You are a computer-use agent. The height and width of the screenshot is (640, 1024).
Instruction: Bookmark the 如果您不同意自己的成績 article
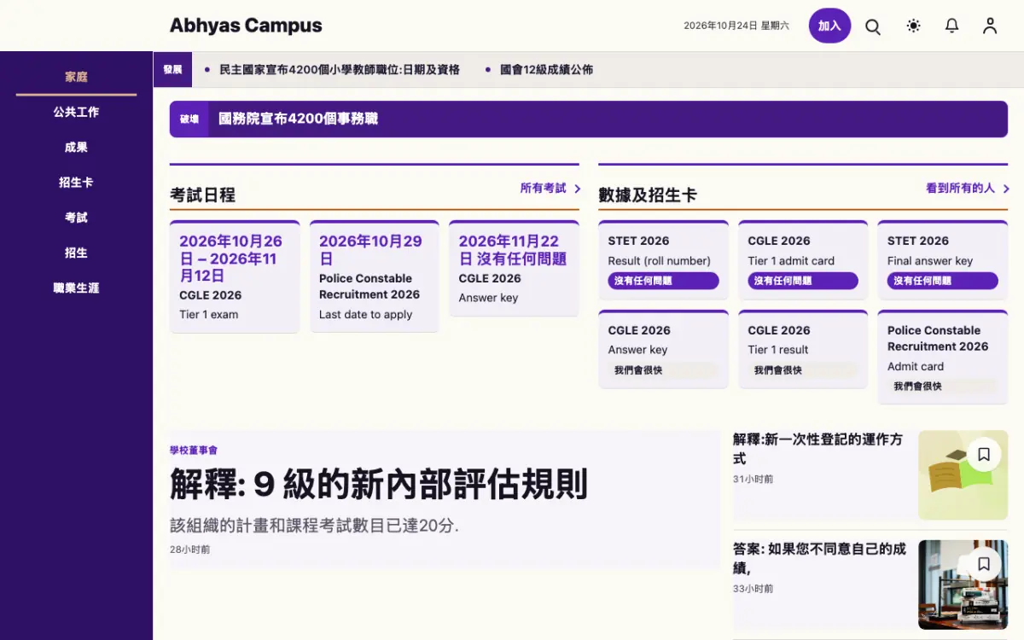tap(984, 564)
